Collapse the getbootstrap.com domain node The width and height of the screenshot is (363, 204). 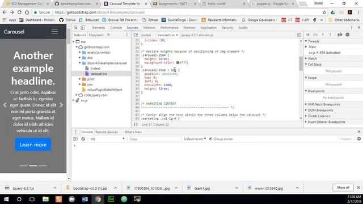[77, 47]
